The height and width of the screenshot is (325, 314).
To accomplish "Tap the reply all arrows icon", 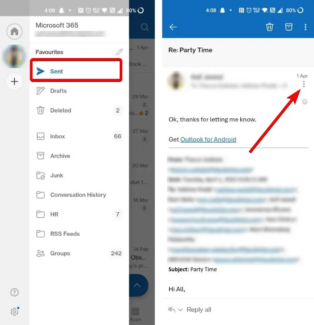I will point(172,309).
